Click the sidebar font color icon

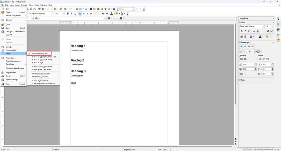[x=261, y=36]
